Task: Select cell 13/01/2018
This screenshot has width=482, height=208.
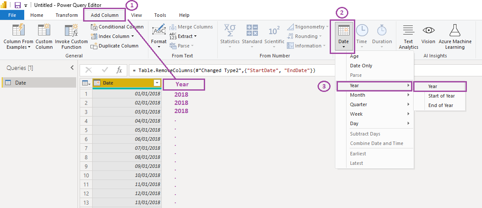Action: 127,203
